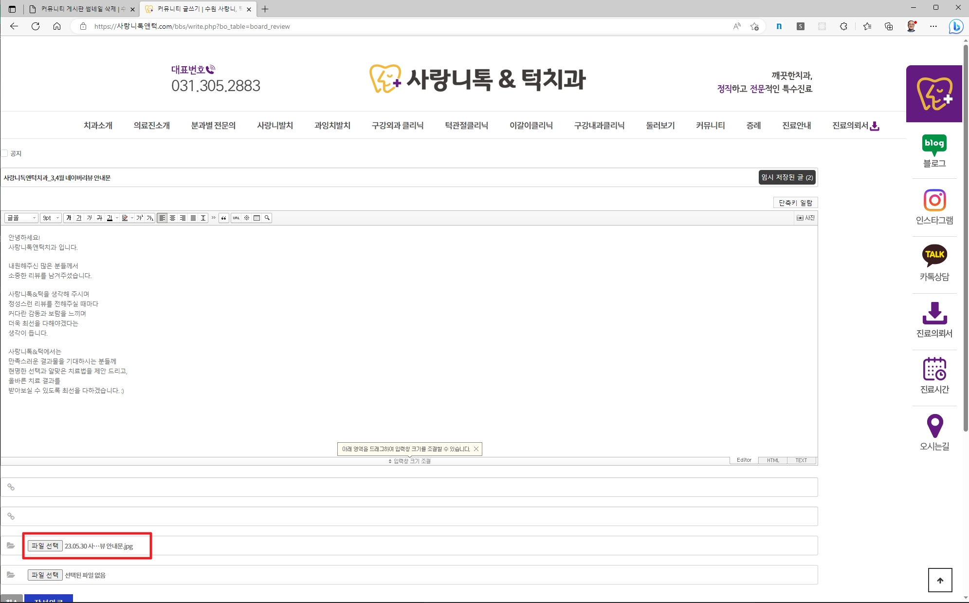969x603 pixels.
Task: Click second 파일 선택 button
Action: tap(45, 575)
